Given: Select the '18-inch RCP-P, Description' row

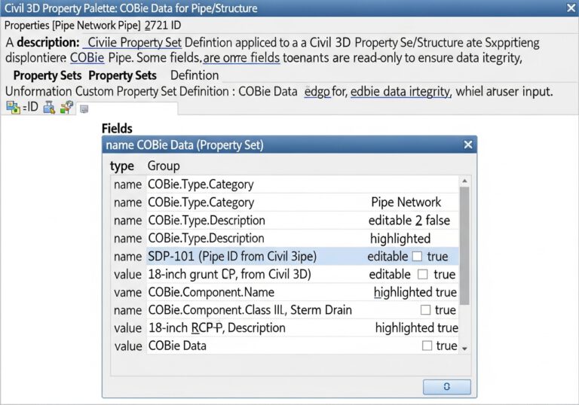Looking at the screenshot, I should click(285, 327).
